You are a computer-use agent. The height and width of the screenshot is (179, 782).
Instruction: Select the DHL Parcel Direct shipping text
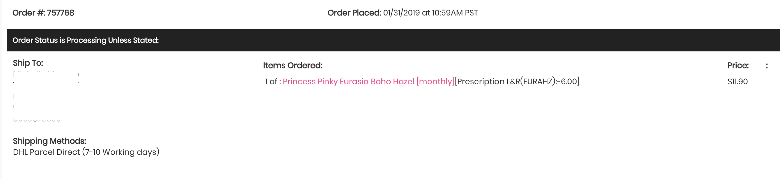tap(47, 152)
